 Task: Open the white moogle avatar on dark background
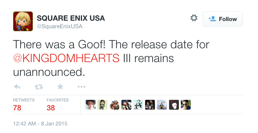click(x=174, y=105)
